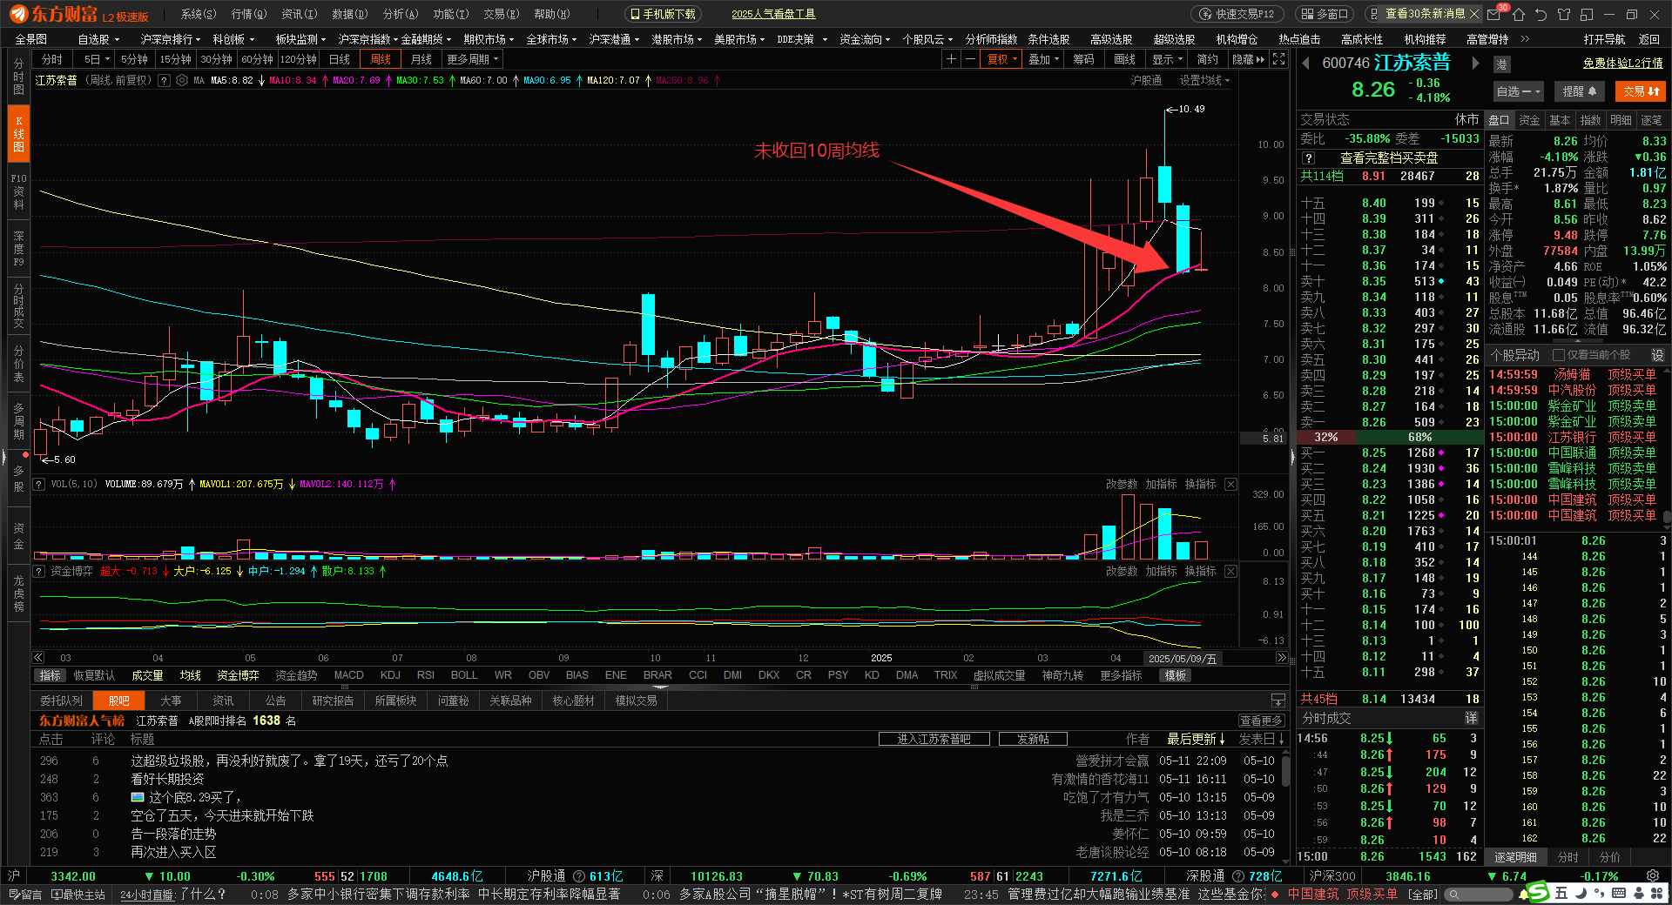Toggle 隐藏 side panel button
Screen dimensions: 1672x905
[1248, 59]
